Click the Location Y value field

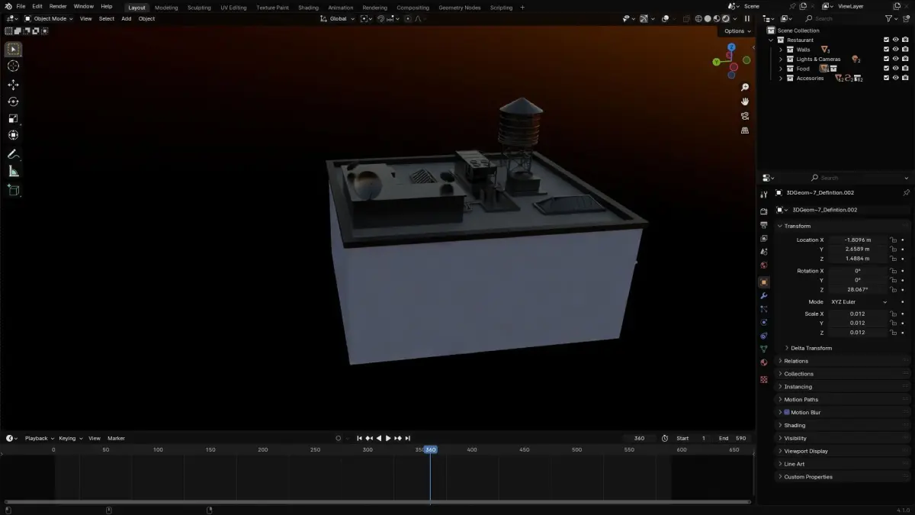coord(858,249)
